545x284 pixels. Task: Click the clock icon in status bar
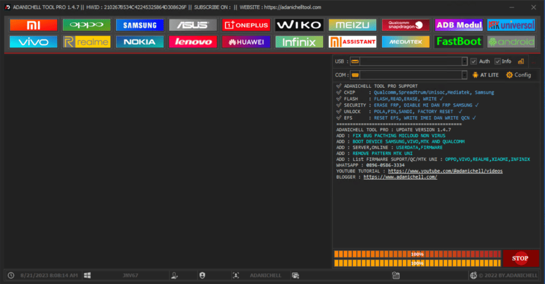click(x=11, y=275)
